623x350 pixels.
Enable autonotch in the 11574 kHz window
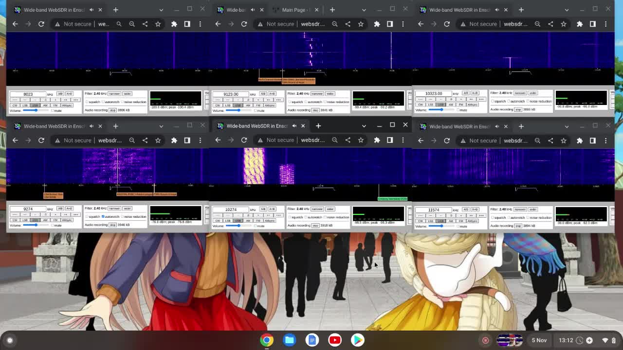tap(509, 217)
